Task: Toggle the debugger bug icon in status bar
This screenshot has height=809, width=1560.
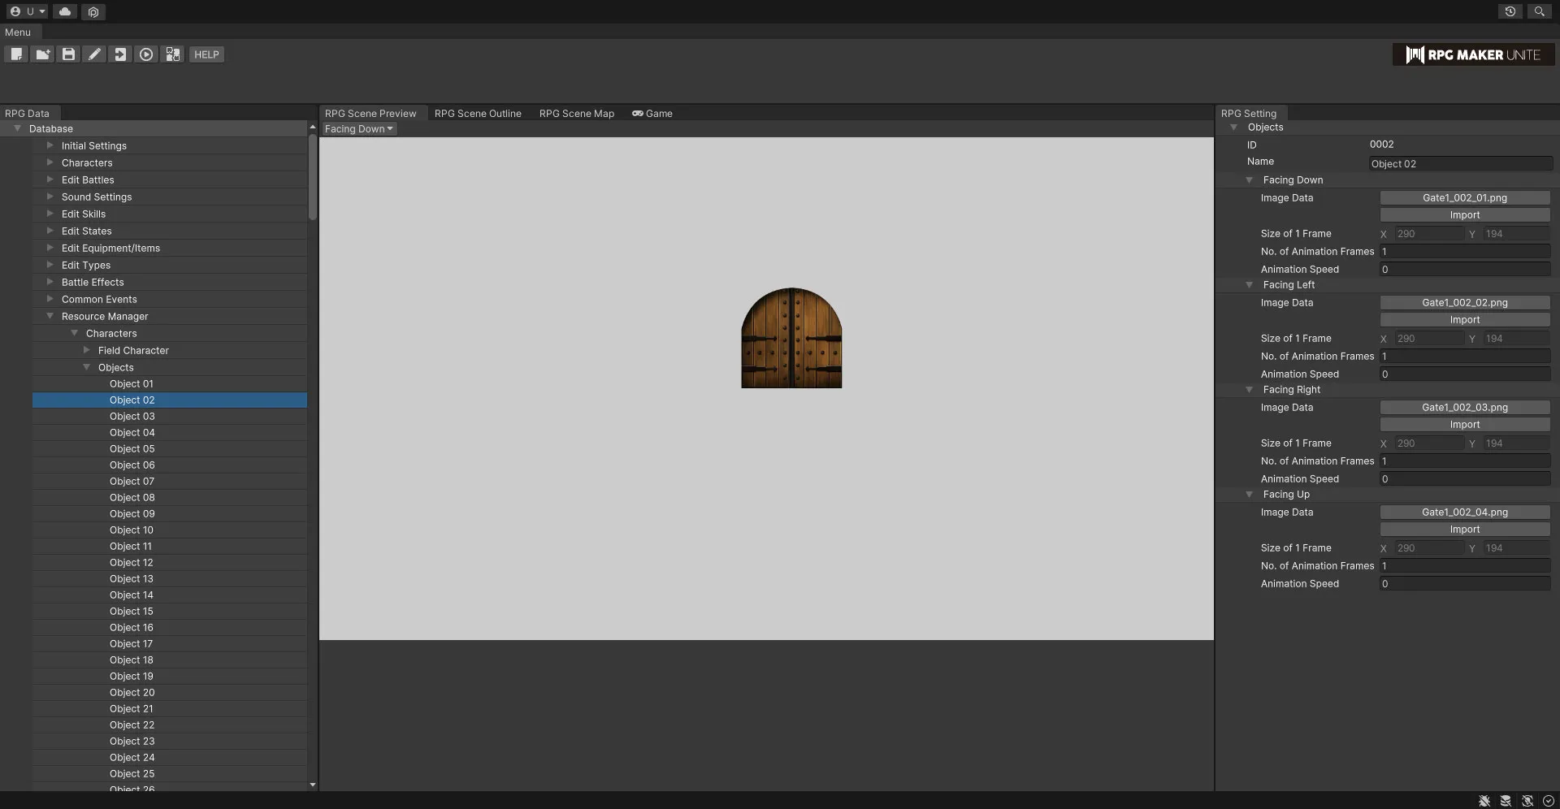Action: [1484, 801]
